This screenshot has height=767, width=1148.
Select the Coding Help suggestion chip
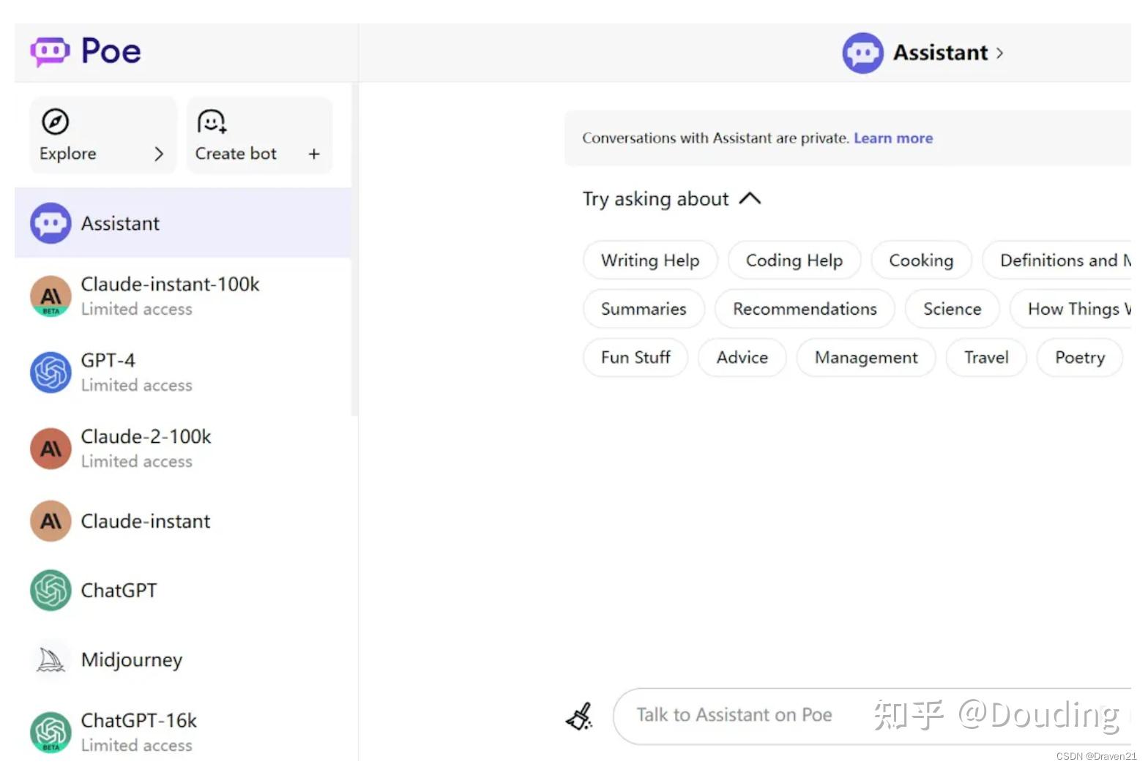(x=794, y=261)
